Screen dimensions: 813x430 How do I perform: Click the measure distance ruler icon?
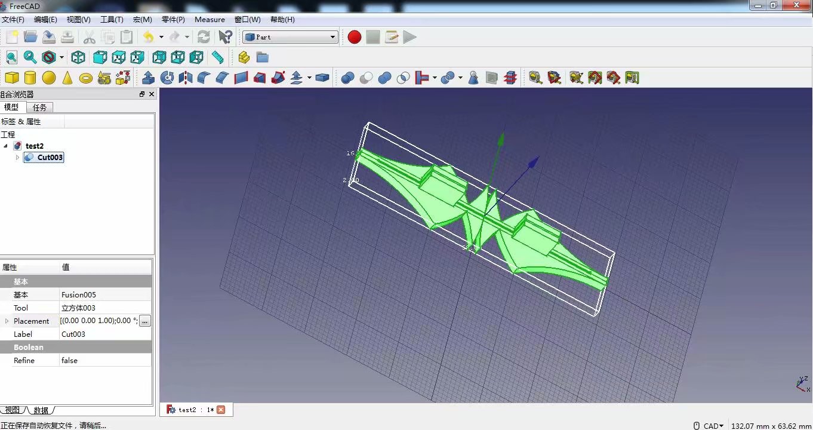point(218,57)
